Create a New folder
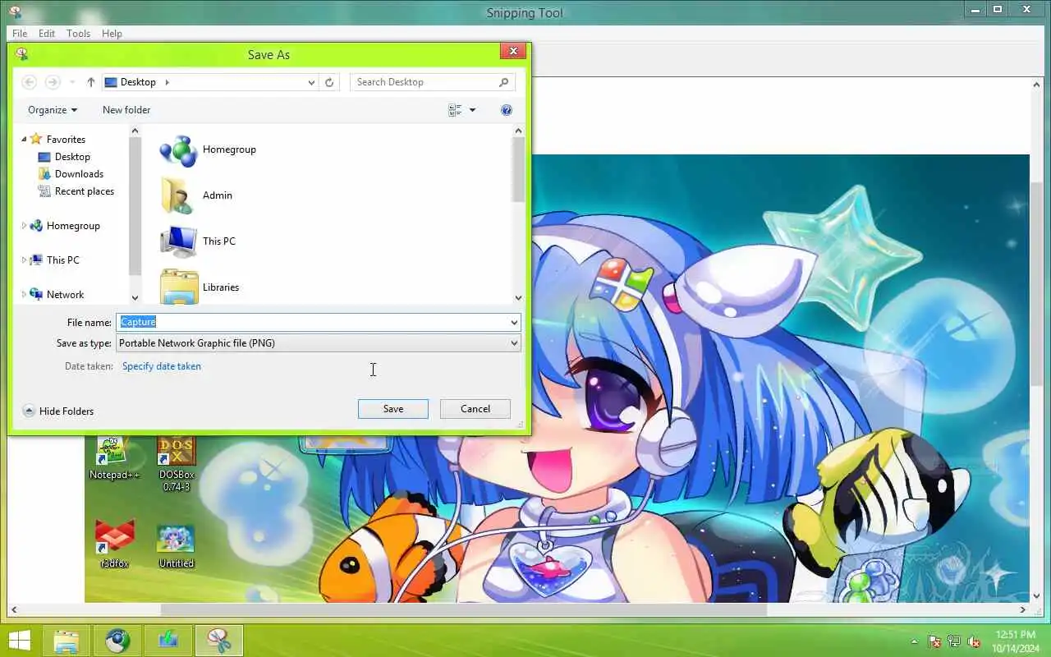 click(126, 110)
